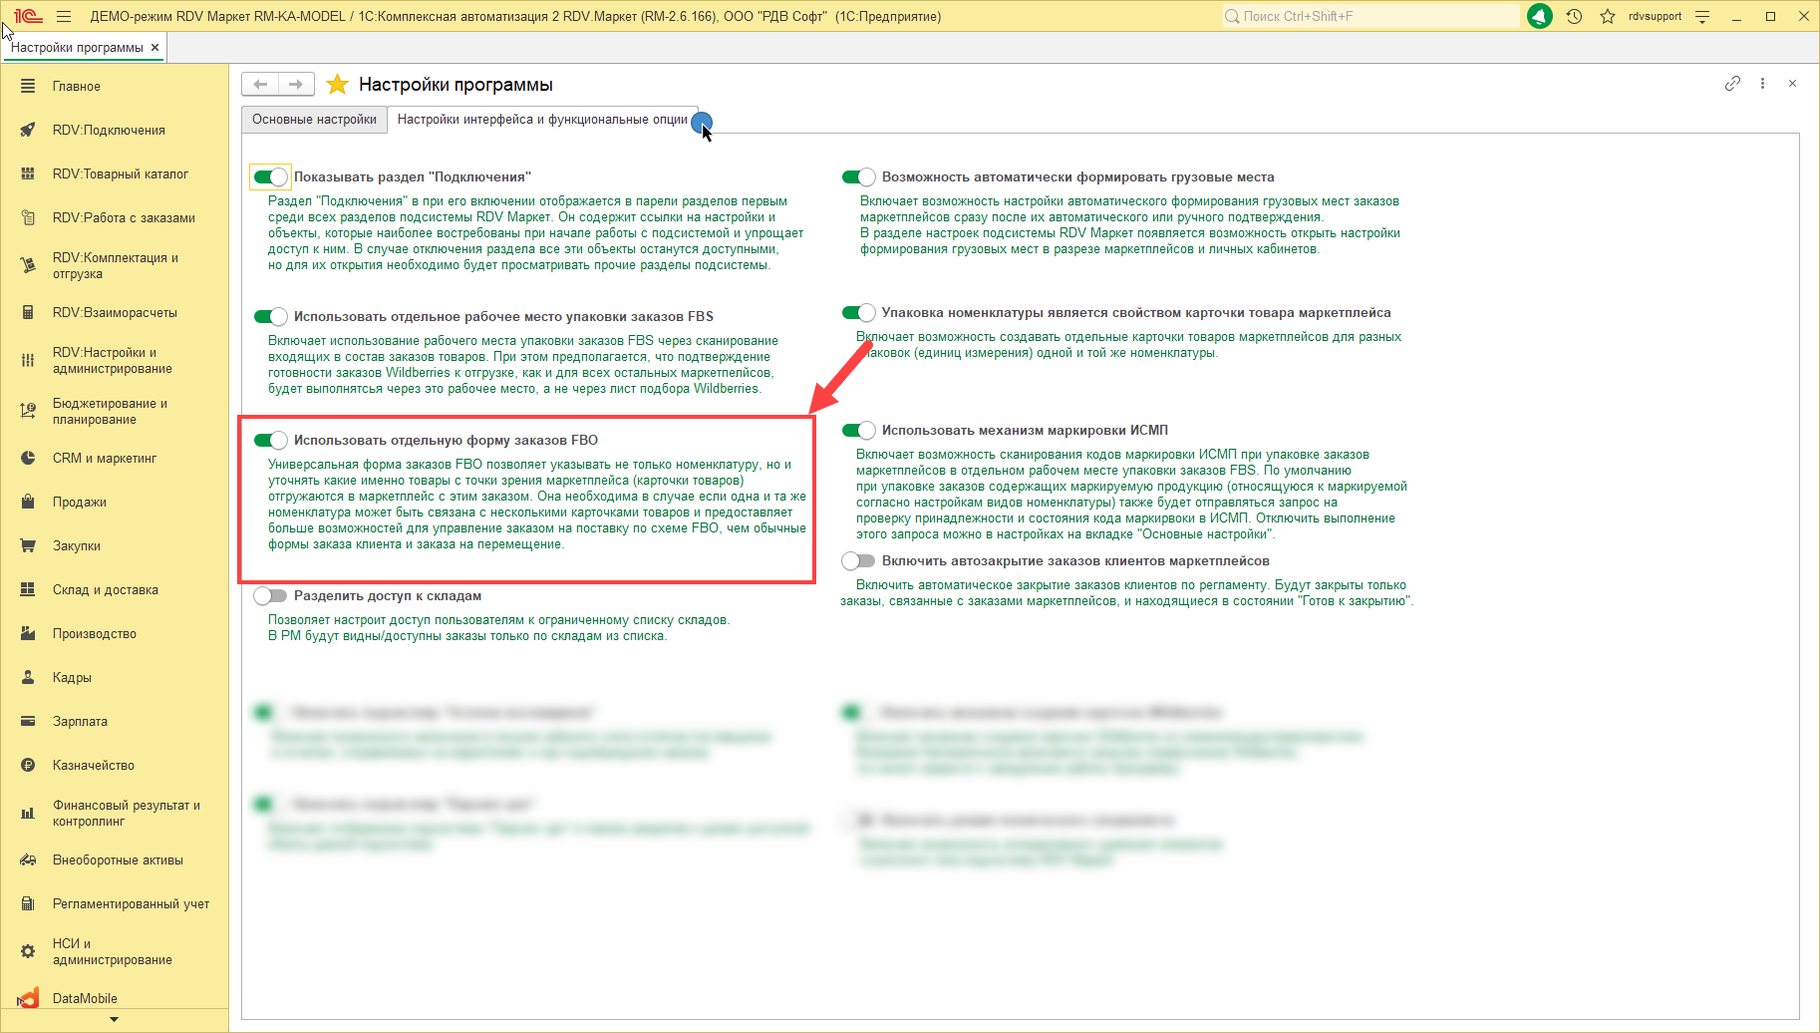
Task: Click the rdvsupport user name
Action: click(1655, 16)
